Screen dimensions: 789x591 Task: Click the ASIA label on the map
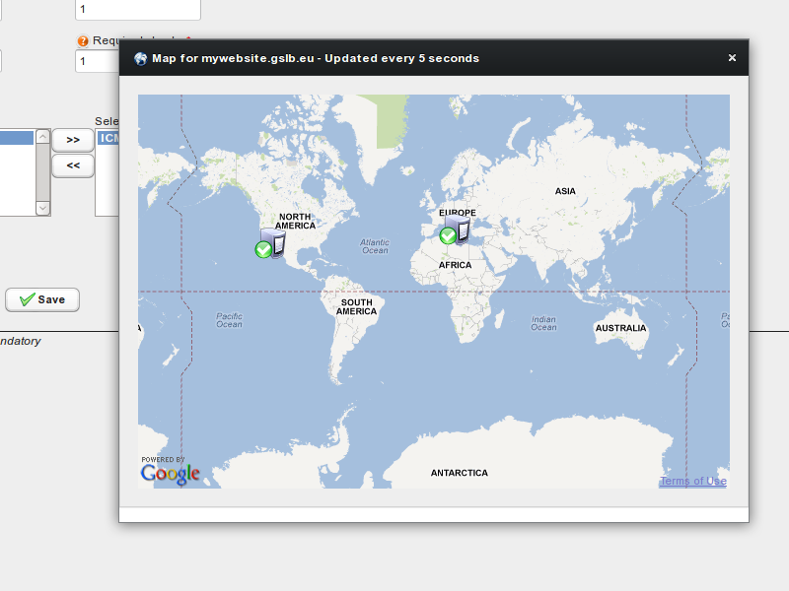[x=565, y=191]
